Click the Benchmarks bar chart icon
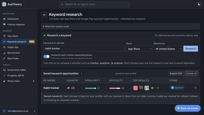The height and width of the screenshot is (115, 204). click(4, 53)
